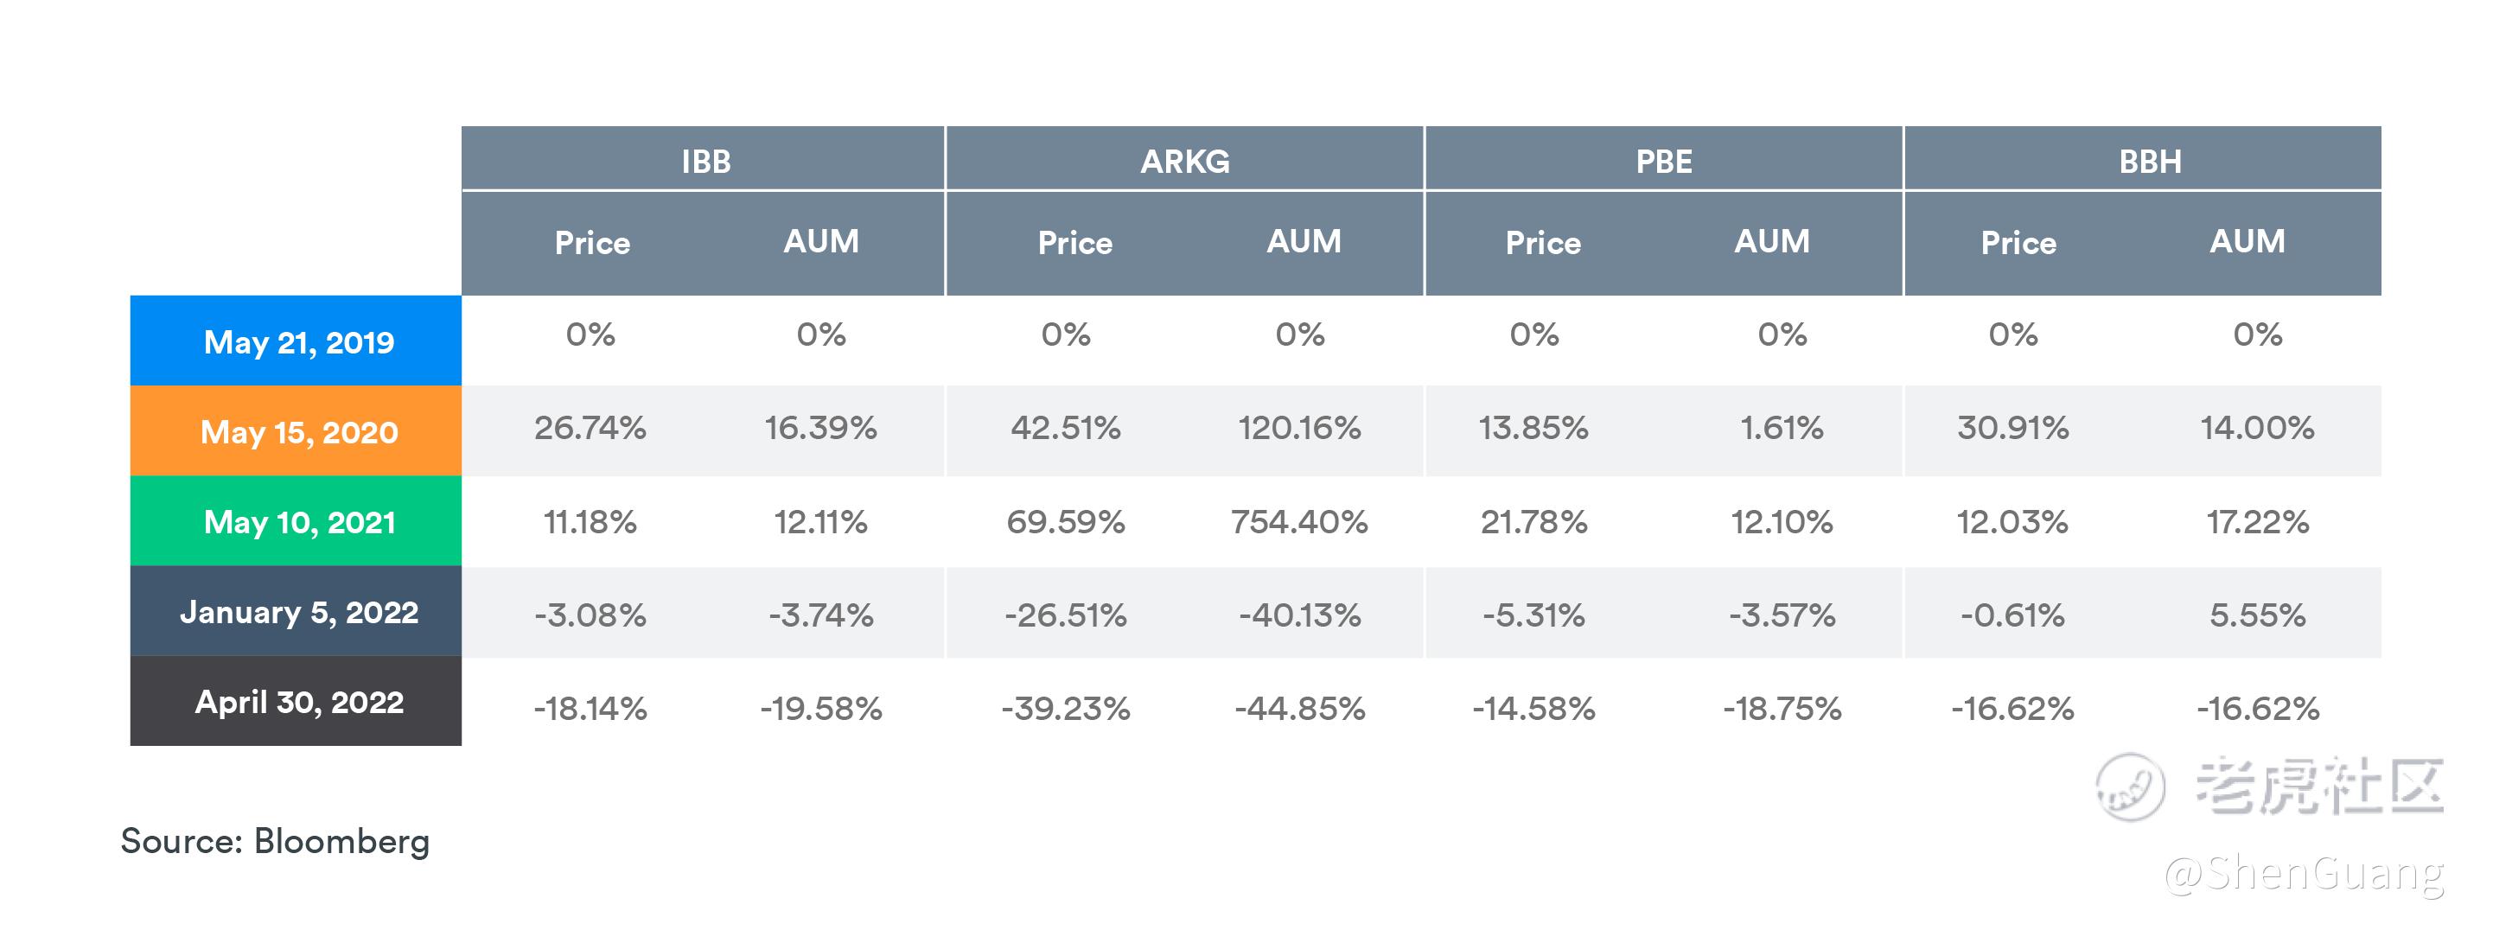Select the 26.74% IBB price cell

590,428
